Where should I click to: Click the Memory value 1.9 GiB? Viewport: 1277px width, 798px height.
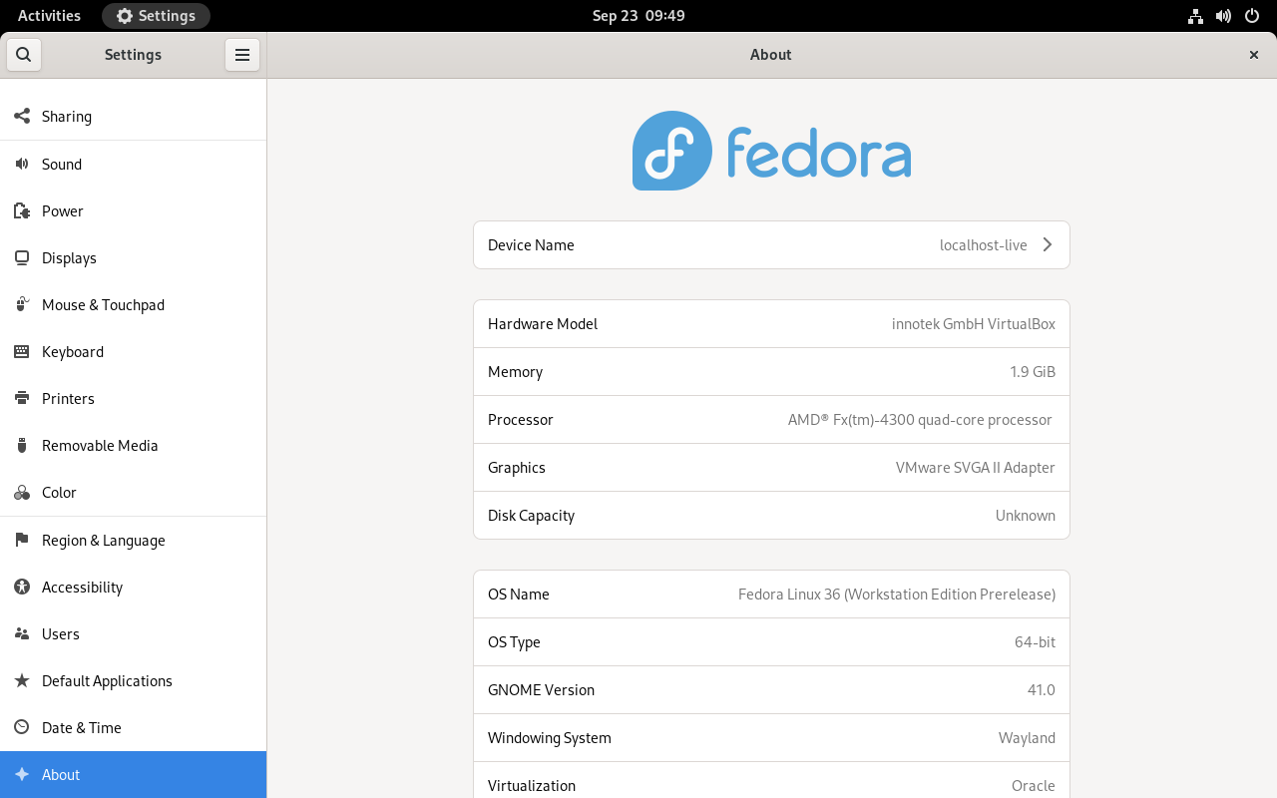tap(1033, 372)
